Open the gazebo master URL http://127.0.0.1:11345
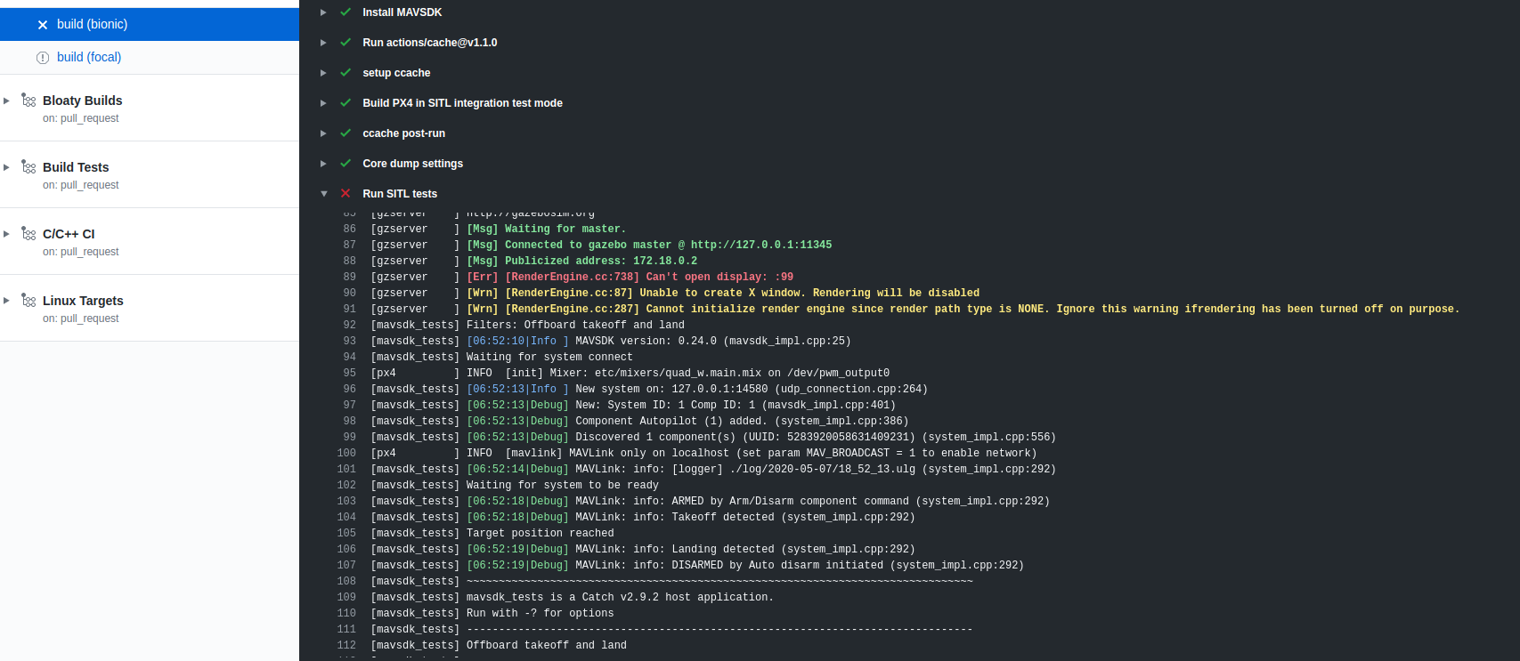The image size is (1520, 661). [761, 245]
